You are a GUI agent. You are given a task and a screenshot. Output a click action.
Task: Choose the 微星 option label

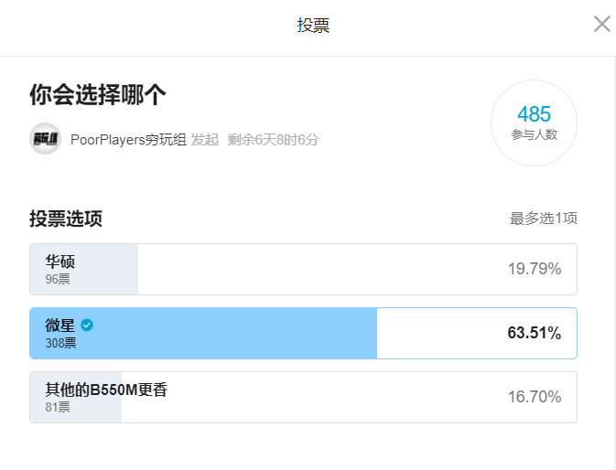point(60,325)
